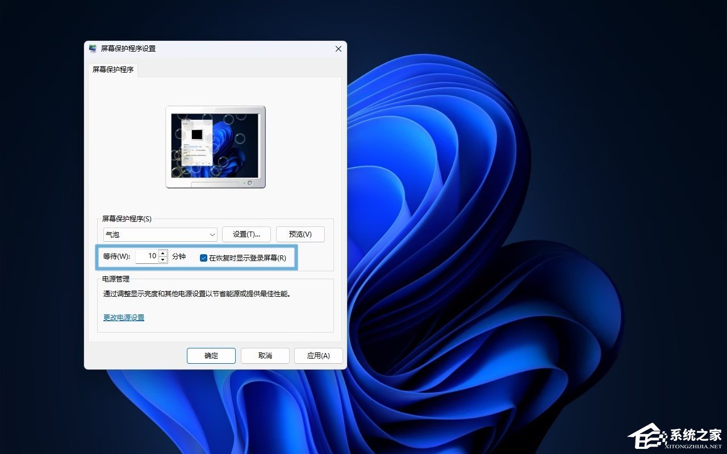The height and width of the screenshot is (454, 727).
Task: Click the screensaver monitor icon in title bar
Action: point(93,49)
